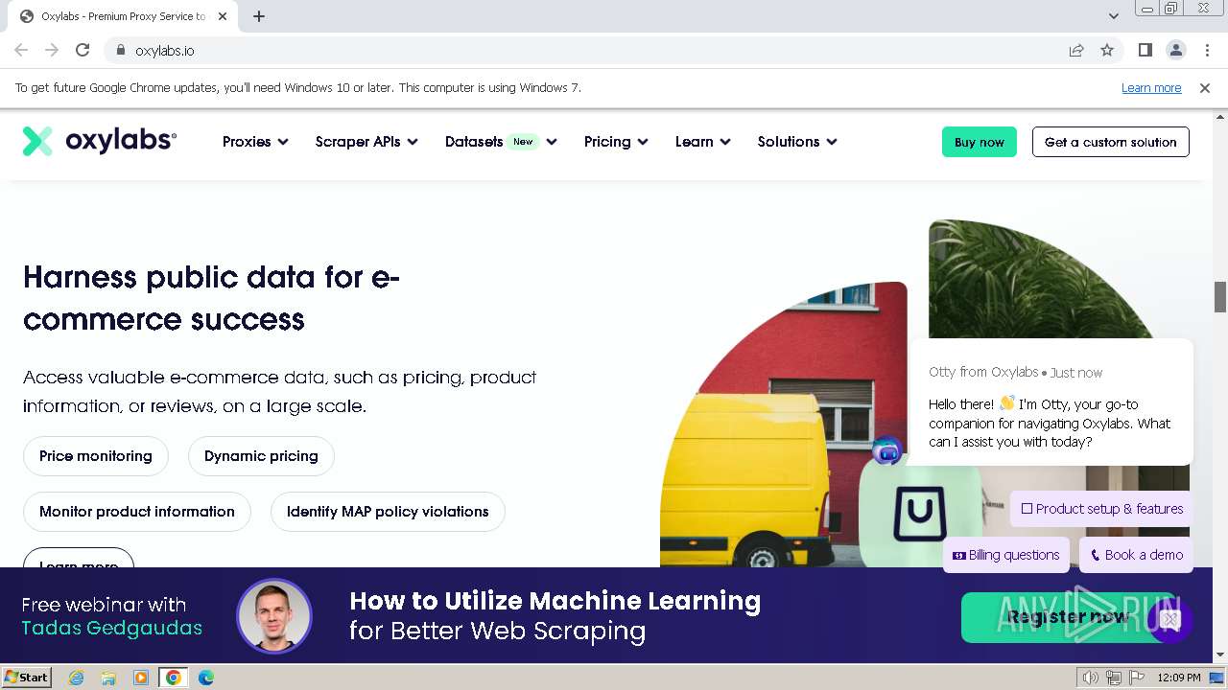This screenshot has height=690, width=1228.
Task: Click the share page icon in address bar
Action: click(1076, 50)
